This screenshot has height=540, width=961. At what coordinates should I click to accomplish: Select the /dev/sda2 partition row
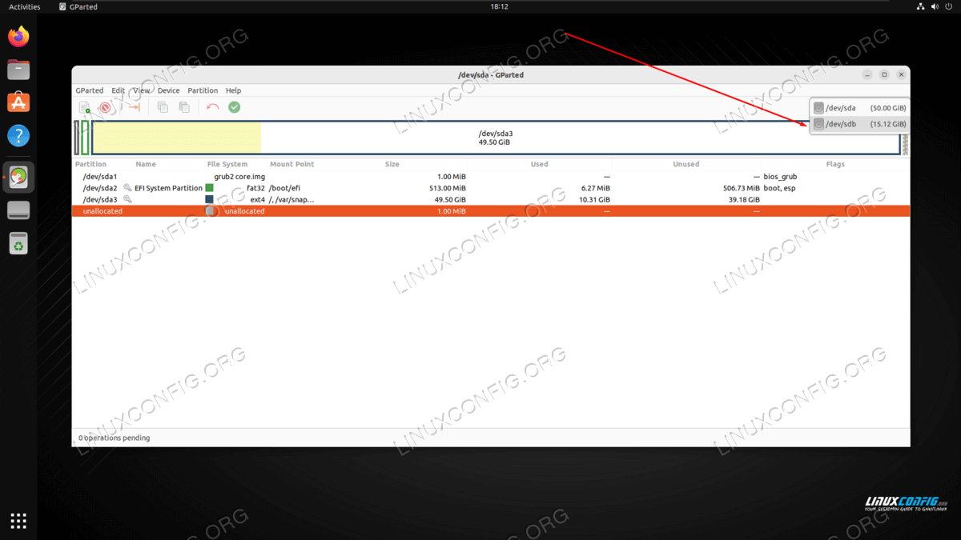coord(491,188)
